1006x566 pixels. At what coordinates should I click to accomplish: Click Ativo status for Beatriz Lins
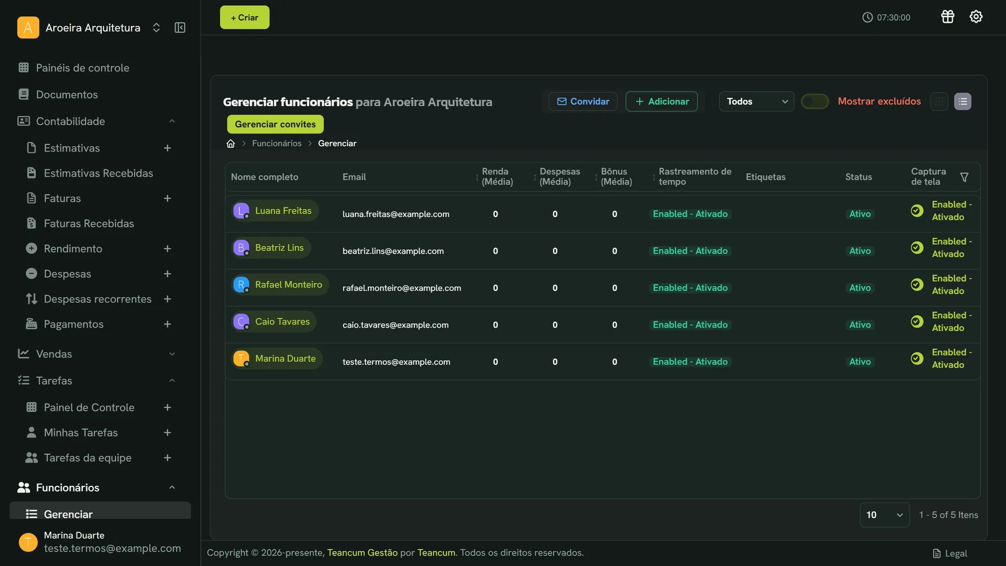coord(860,251)
